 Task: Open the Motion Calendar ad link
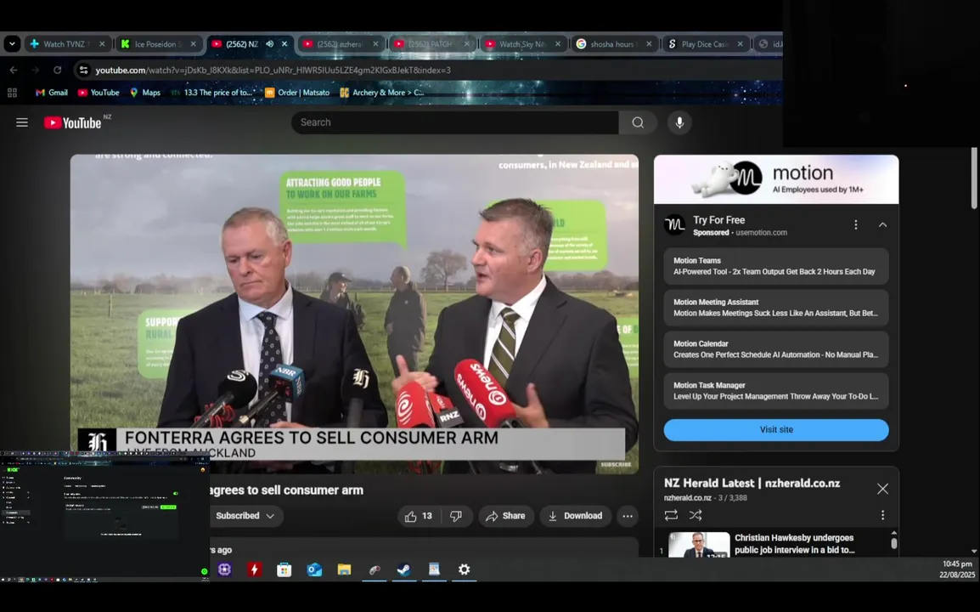pyautogui.click(x=776, y=349)
